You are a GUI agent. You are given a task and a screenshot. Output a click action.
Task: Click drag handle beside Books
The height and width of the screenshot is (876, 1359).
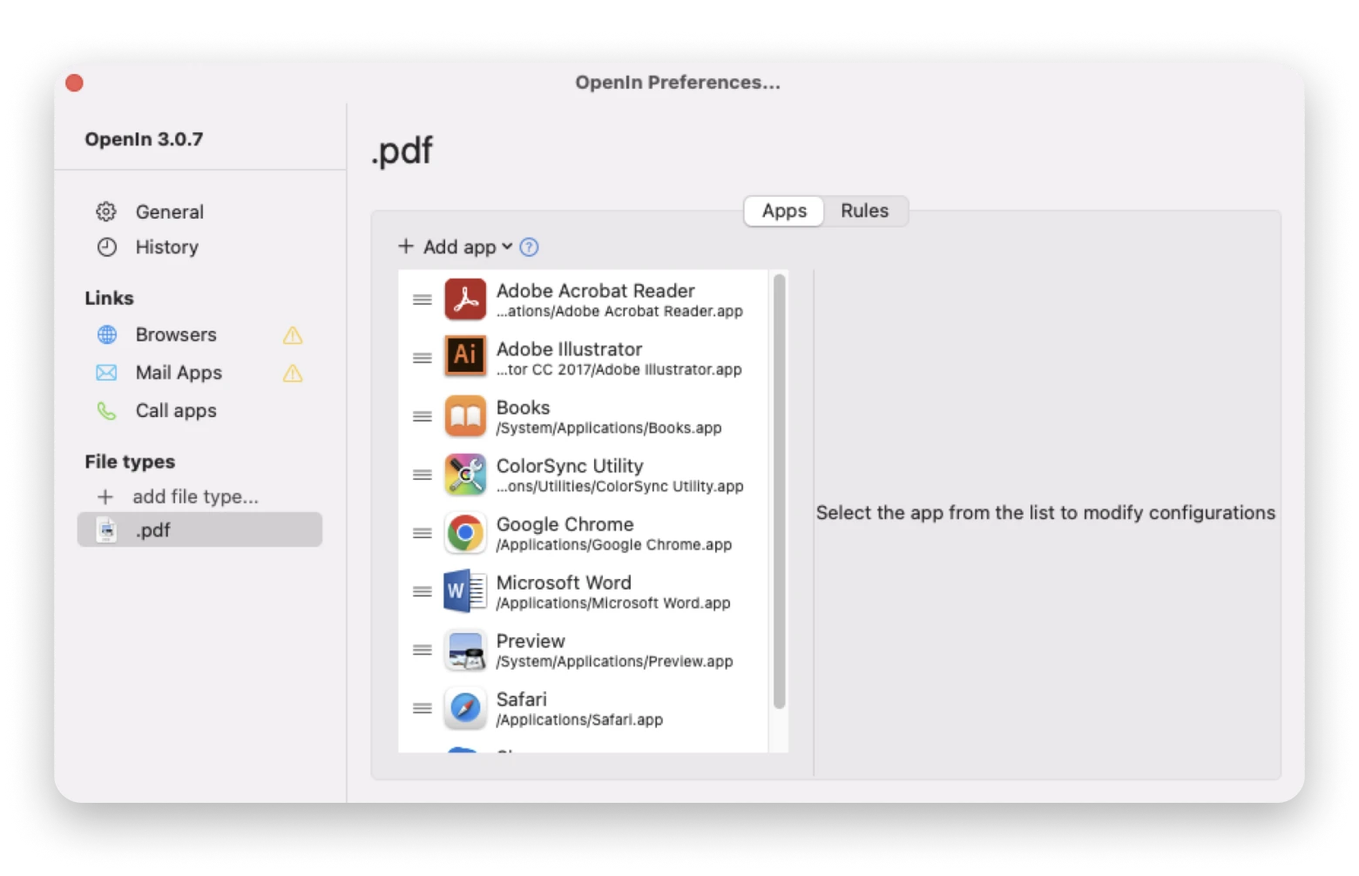[x=423, y=416]
